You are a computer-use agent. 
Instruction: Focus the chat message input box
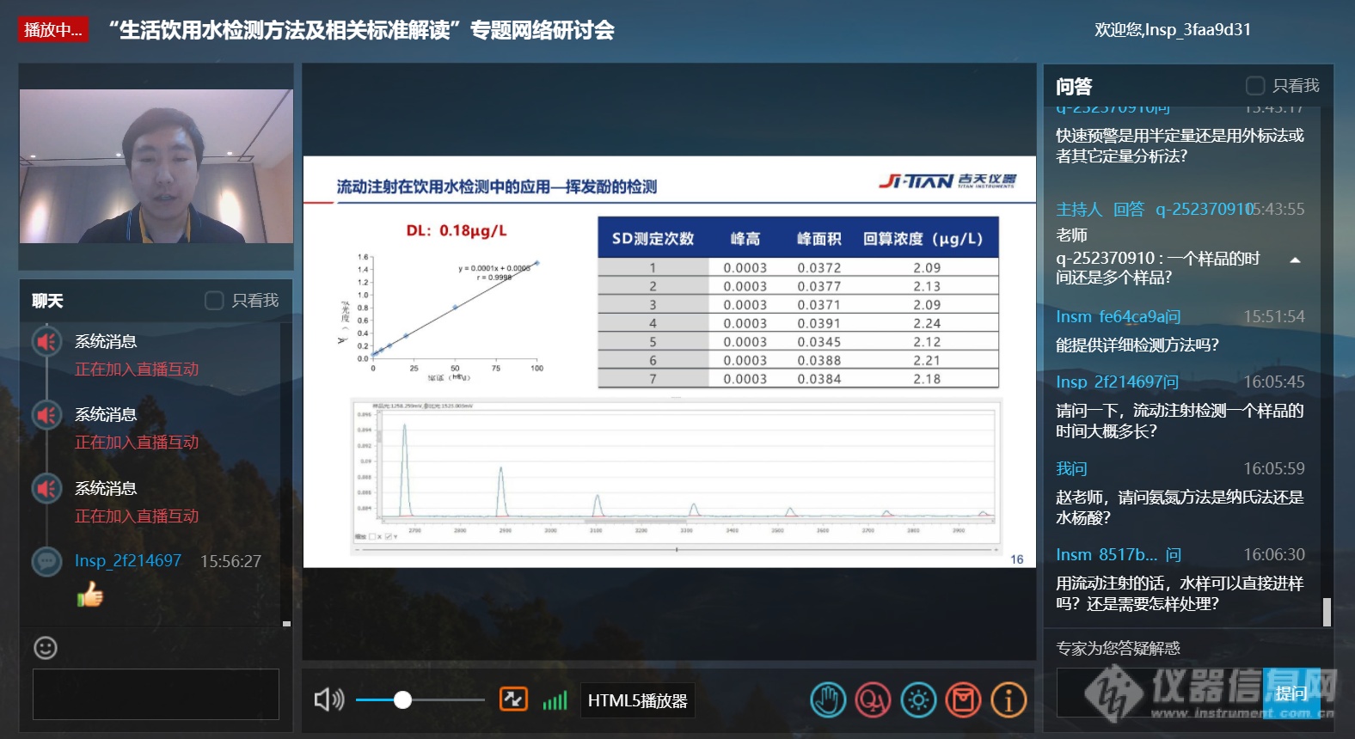coord(156,693)
